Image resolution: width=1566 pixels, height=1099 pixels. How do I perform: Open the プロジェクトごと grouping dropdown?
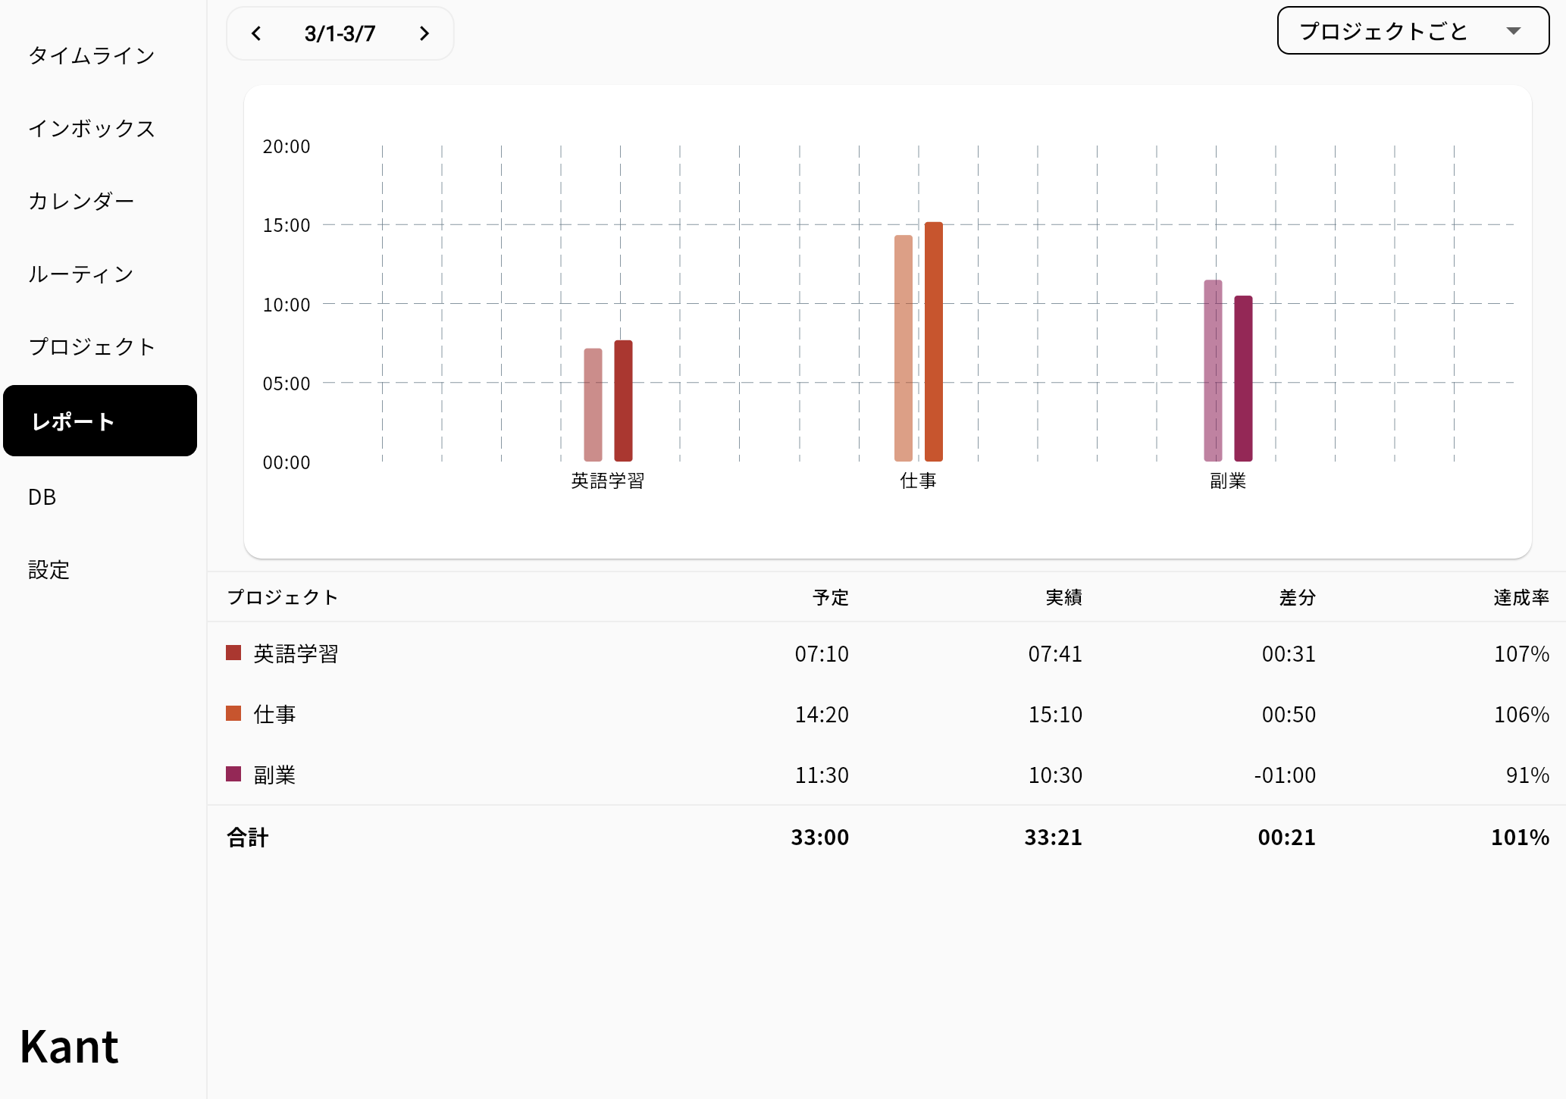click(x=1383, y=31)
